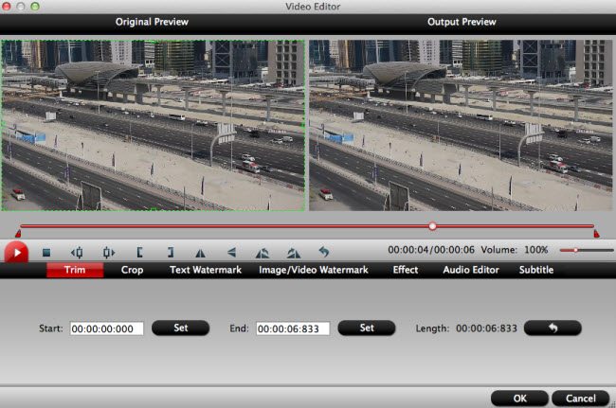Rotate video clockwise icon
Screen dimensions: 616x408
294,253
